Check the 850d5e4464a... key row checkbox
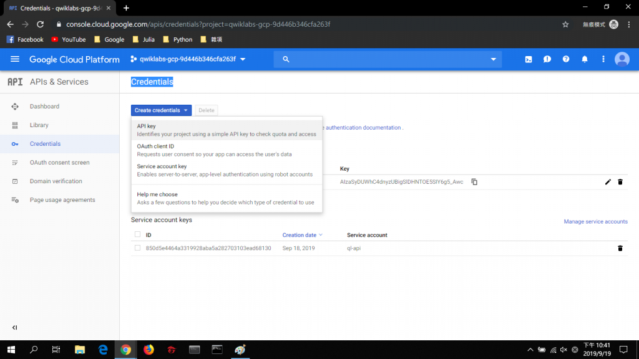This screenshot has height=359, width=639. click(x=138, y=248)
